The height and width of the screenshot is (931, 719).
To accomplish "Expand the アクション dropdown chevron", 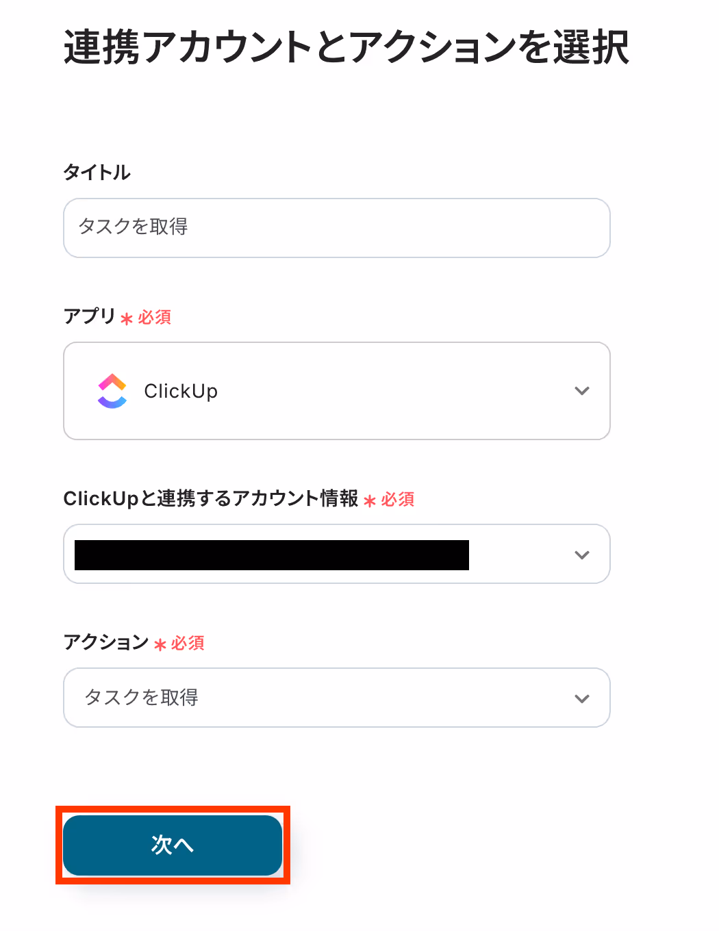I will point(582,698).
